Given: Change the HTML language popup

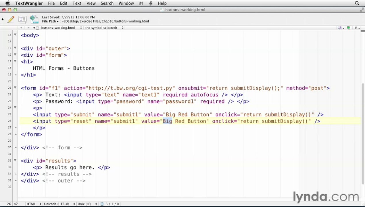Looking at the screenshot, I should coord(33,204).
